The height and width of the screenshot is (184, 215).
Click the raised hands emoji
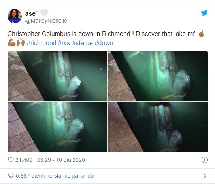[21, 42]
